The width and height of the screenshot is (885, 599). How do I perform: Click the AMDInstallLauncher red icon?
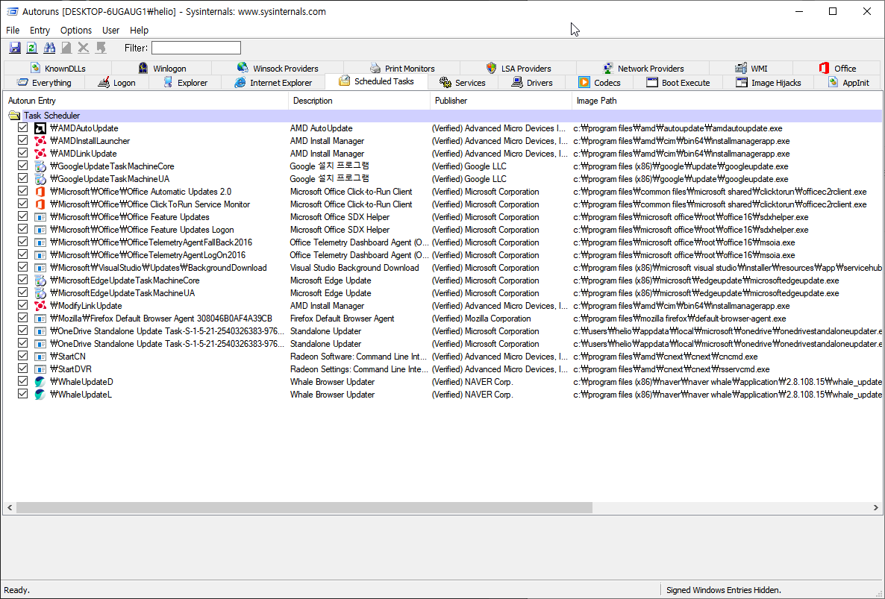40,141
